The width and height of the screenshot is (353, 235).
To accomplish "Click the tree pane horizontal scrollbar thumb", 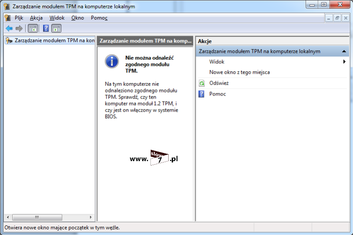I will (x=37, y=217).
